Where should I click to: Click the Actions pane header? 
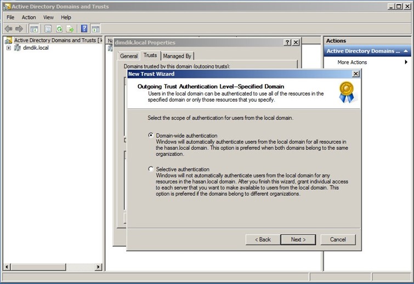[367, 40]
